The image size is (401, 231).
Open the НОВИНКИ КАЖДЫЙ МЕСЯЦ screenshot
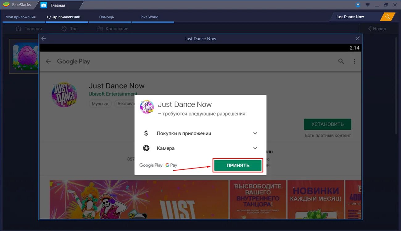click(x=316, y=200)
